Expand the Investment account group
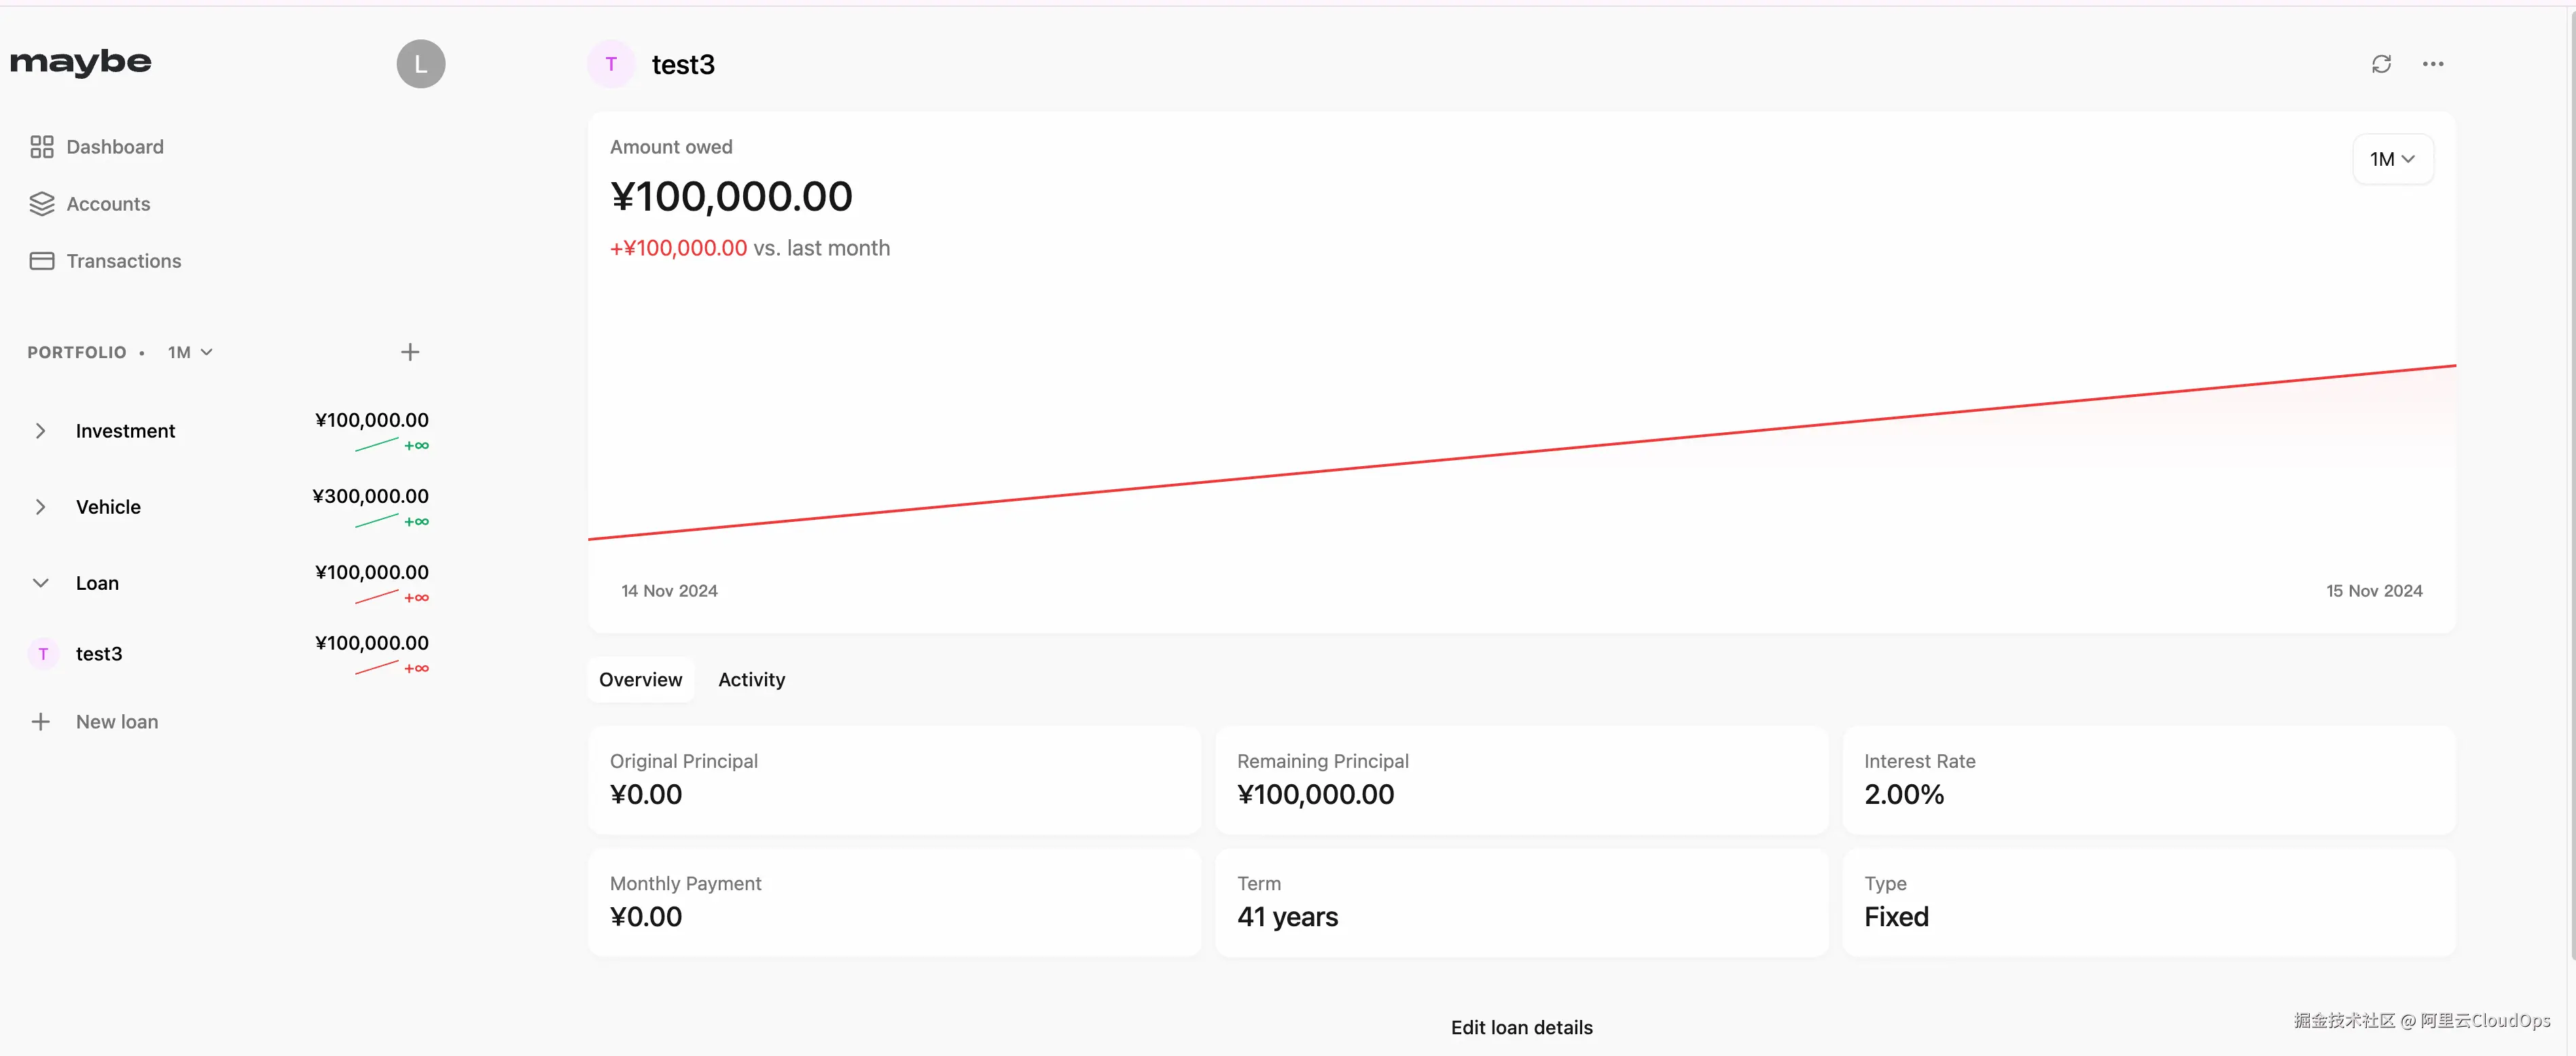 40,431
